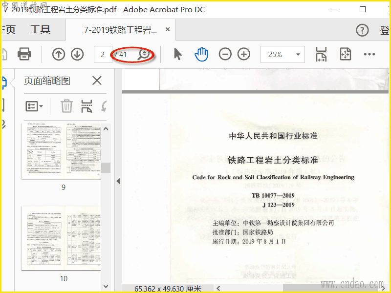Viewport: 391px width, 293px height.
Task: Open the find text magnifier tool
Action: (x=144, y=55)
